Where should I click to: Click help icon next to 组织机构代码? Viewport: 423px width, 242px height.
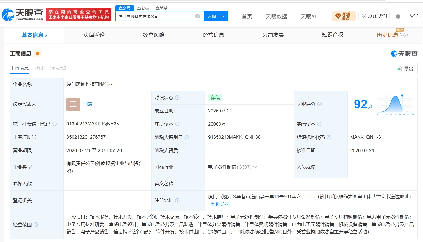[329, 137]
